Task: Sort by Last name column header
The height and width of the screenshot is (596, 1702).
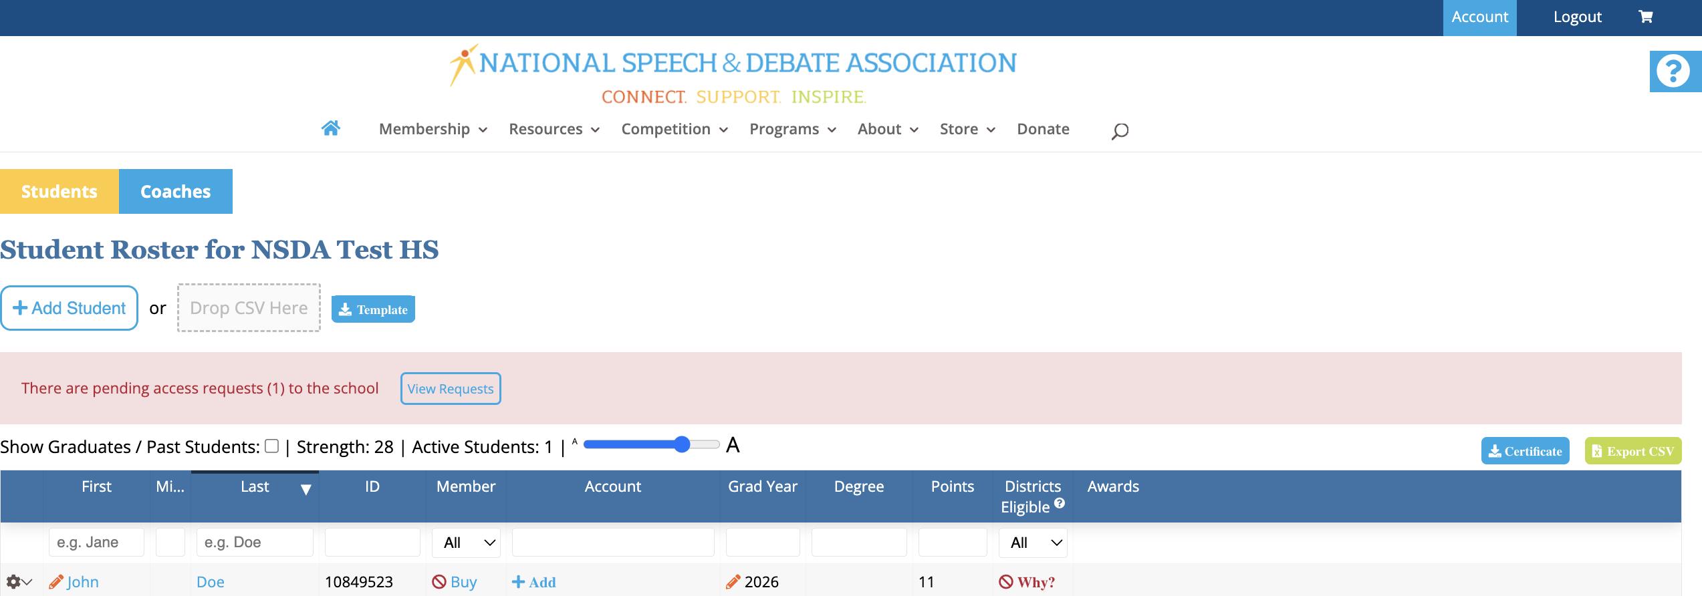Action: 255,487
